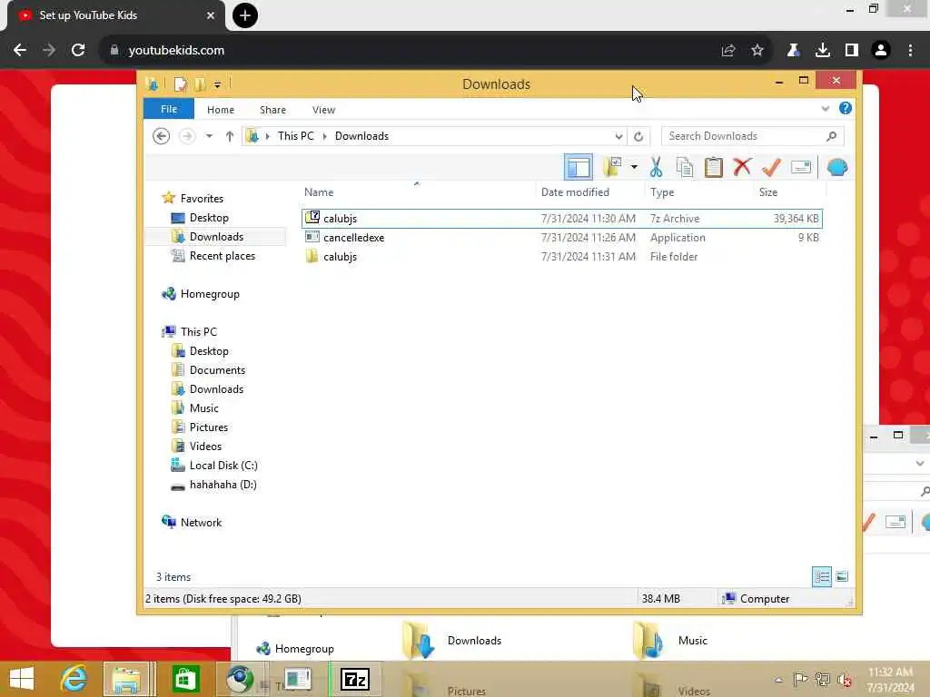Open the File ribbon tab
This screenshot has width=930, height=697.
[169, 109]
